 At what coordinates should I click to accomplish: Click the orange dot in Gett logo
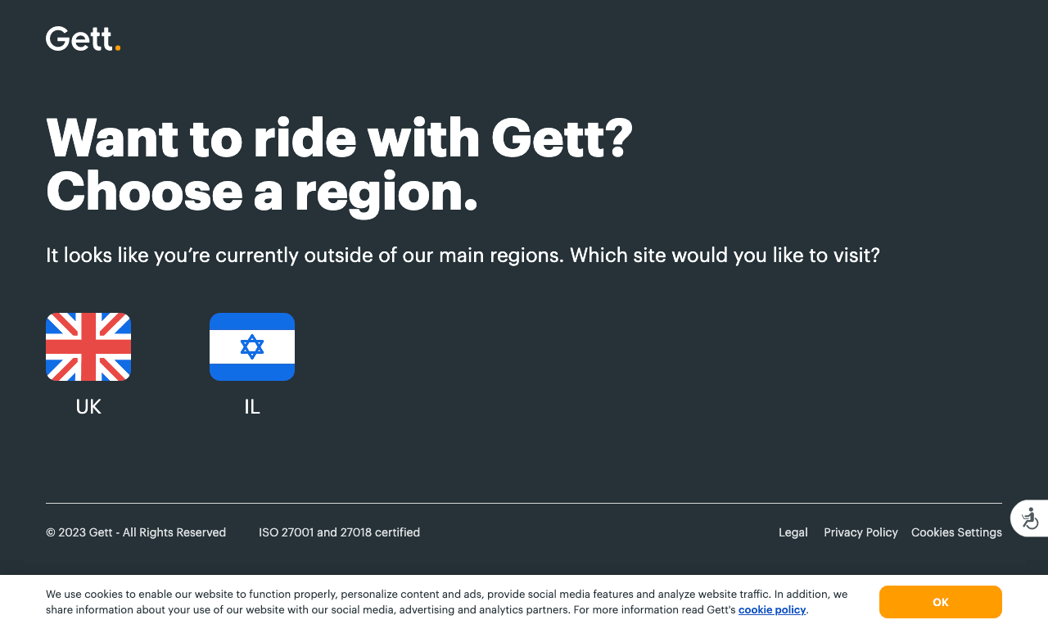tap(118, 48)
